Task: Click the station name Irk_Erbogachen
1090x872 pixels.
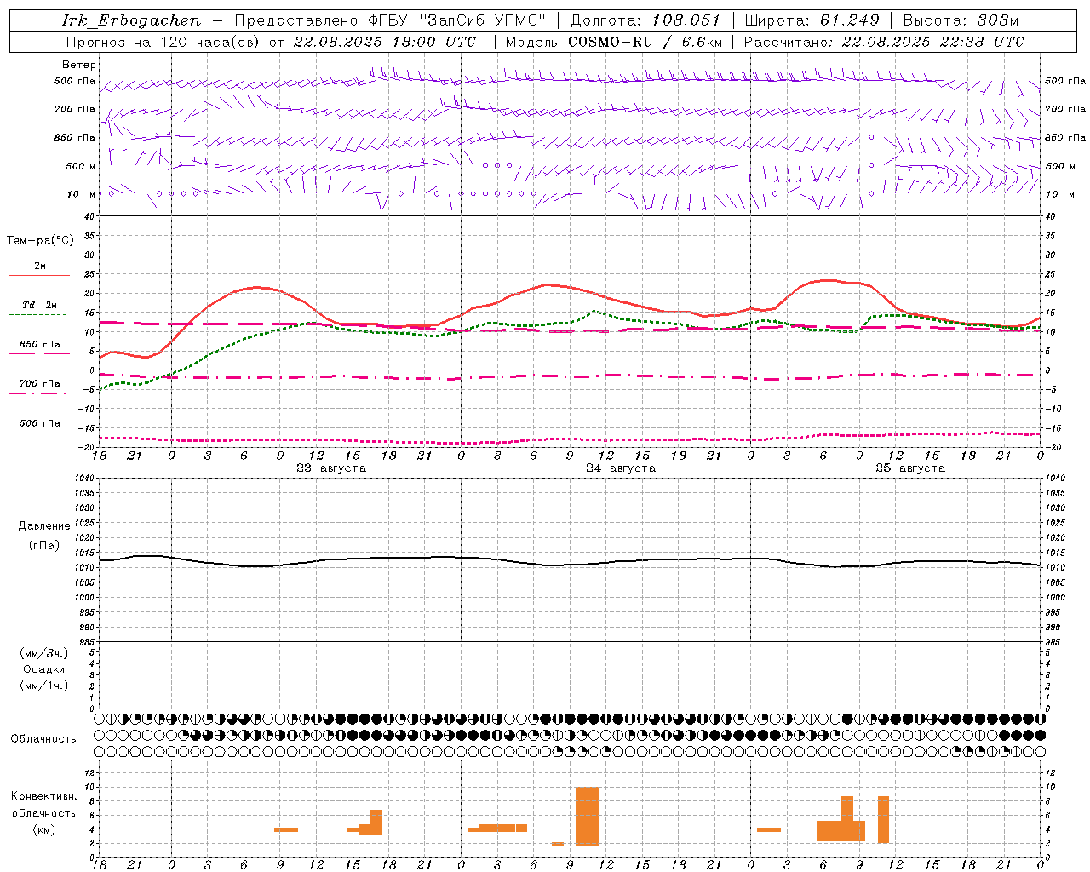Action: [x=132, y=20]
